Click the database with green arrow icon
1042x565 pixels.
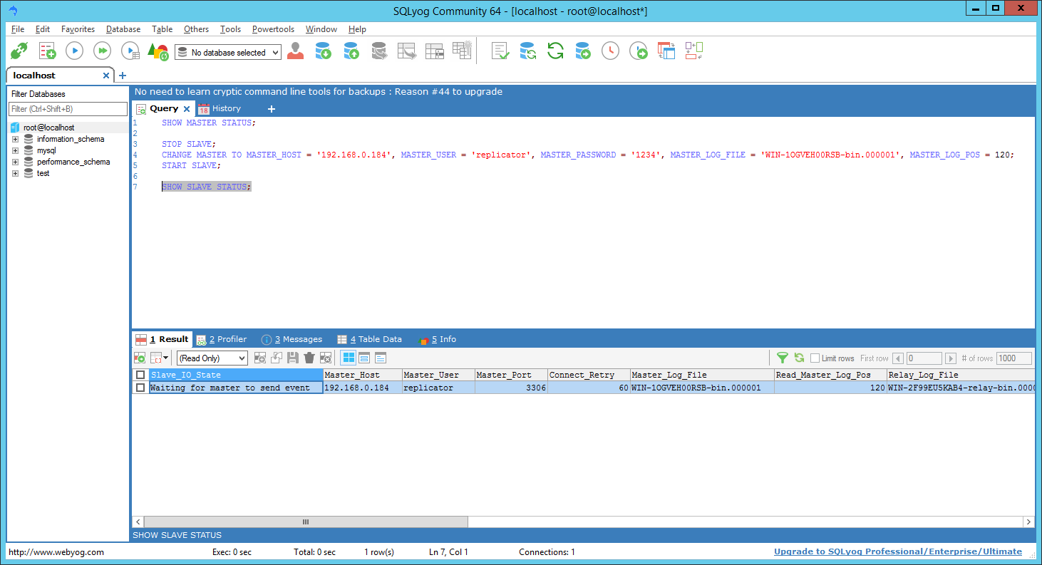coord(583,51)
